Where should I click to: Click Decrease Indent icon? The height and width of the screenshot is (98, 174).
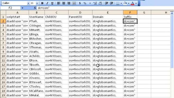click(x=106, y=3)
